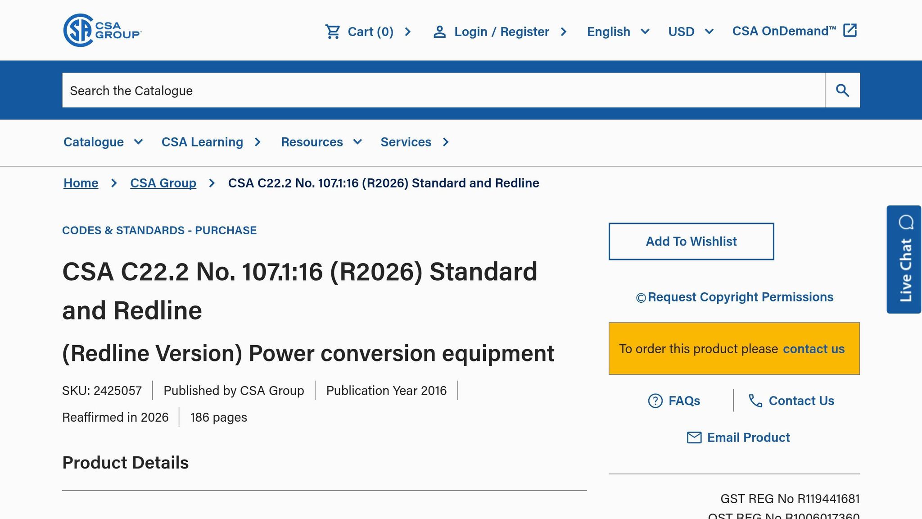Viewport: 922px width, 519px height.
Task: Click the FAQs question mark icon
Action: (655, 401)
